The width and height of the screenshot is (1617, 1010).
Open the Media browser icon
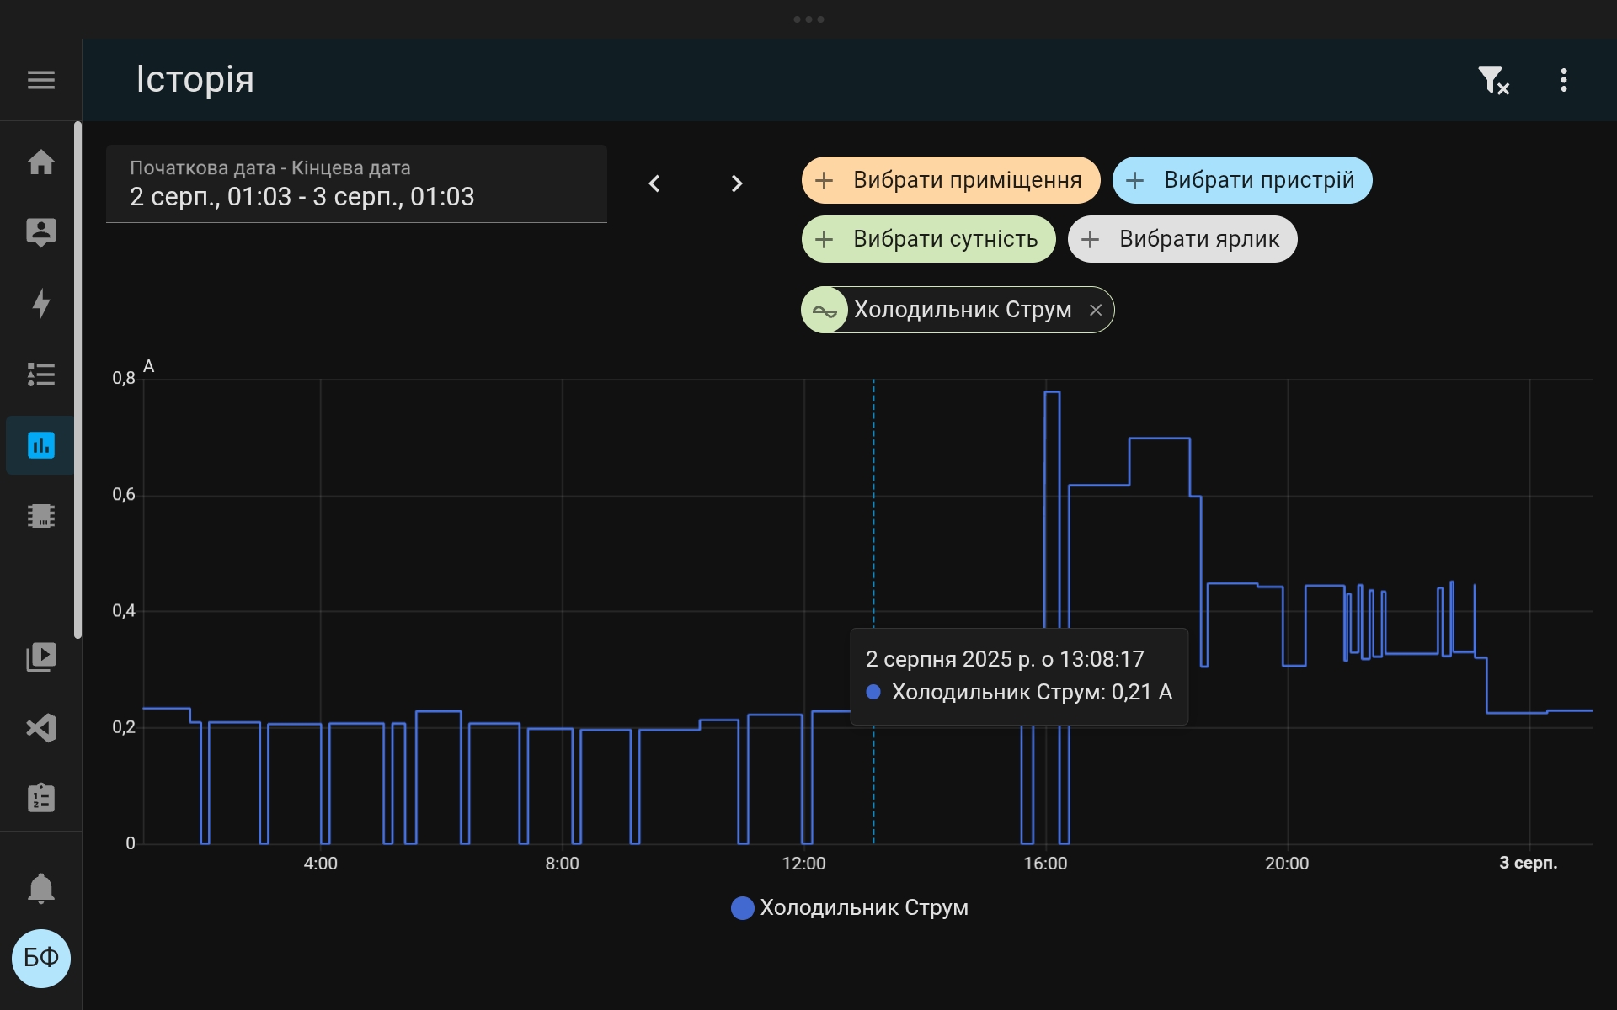(x=40, y=656)
